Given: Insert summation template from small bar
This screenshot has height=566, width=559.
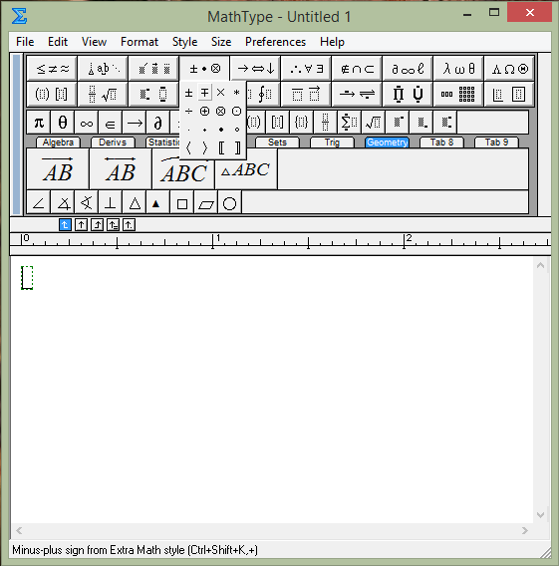Looking at the screenshot, I should tap(349, 123).
